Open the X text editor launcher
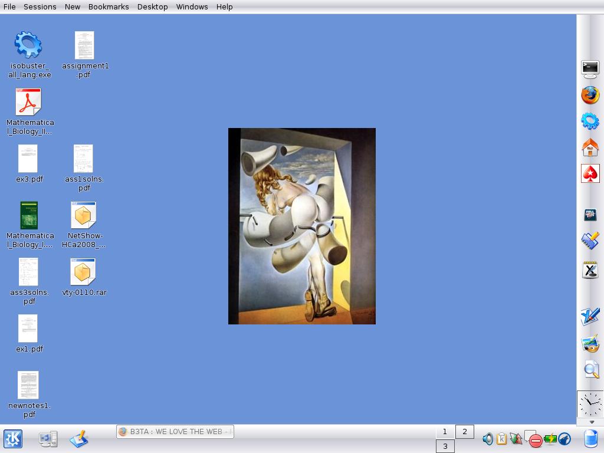Screen dimensions: 604x453 [x=590, y=270]
